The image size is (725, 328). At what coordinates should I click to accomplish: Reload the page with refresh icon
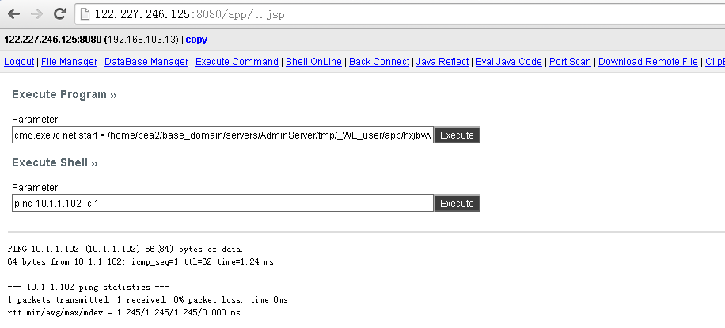[x=59, y=14]
